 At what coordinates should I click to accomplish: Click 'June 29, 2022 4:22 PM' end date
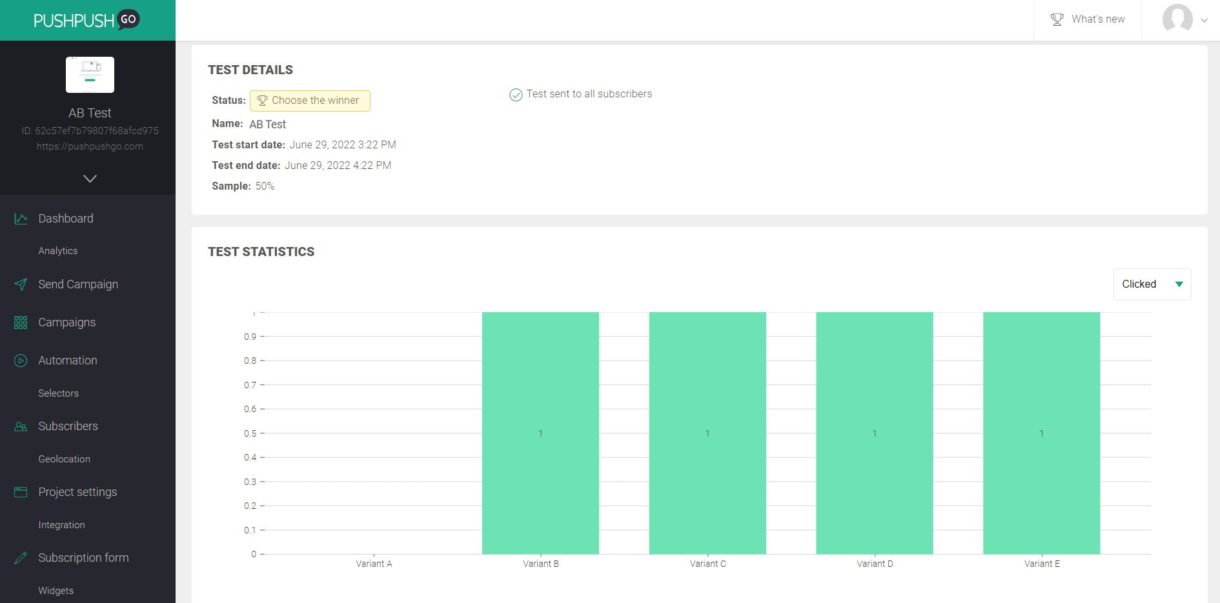click(x=338, y=166)
